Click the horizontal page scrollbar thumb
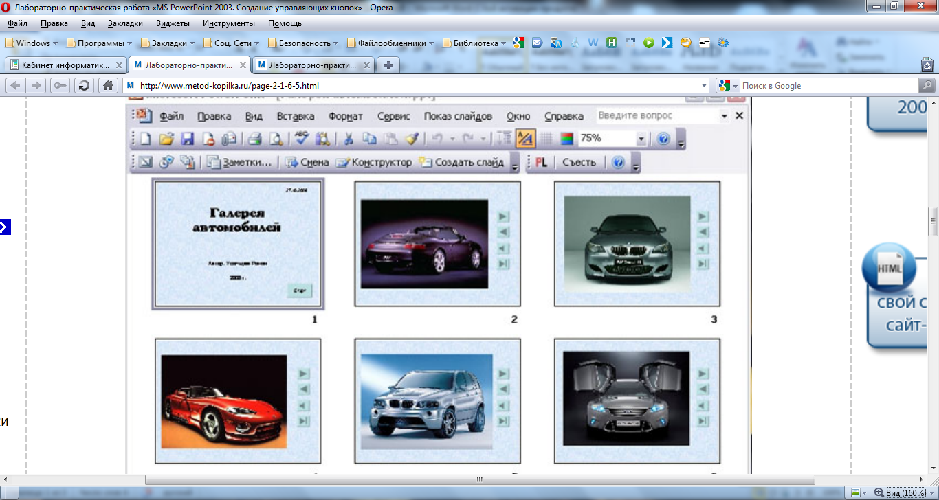 pos(480,479)
